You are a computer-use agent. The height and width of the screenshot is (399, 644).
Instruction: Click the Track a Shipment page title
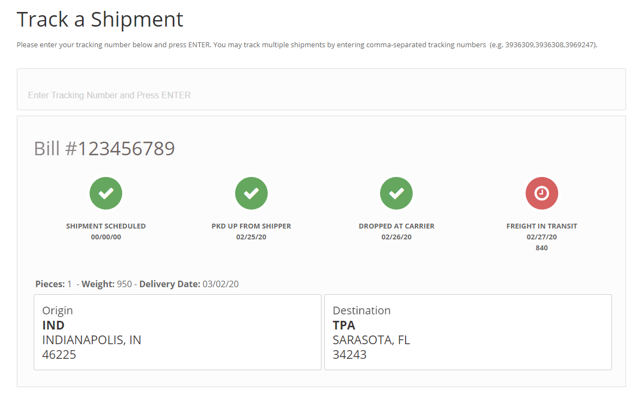point(100,20)
